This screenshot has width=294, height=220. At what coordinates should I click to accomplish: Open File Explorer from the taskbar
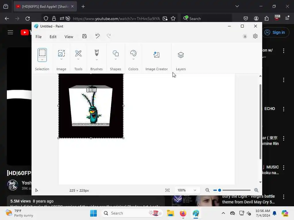(x=171, y=213)
